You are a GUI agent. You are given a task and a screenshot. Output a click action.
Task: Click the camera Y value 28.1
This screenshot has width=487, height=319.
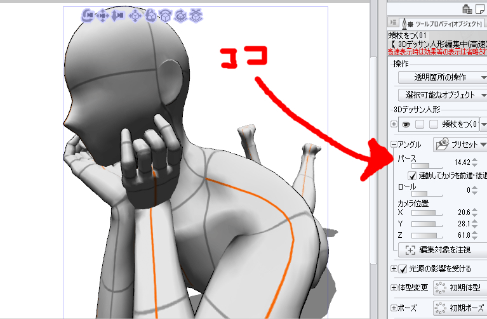[x=464, y=224]
